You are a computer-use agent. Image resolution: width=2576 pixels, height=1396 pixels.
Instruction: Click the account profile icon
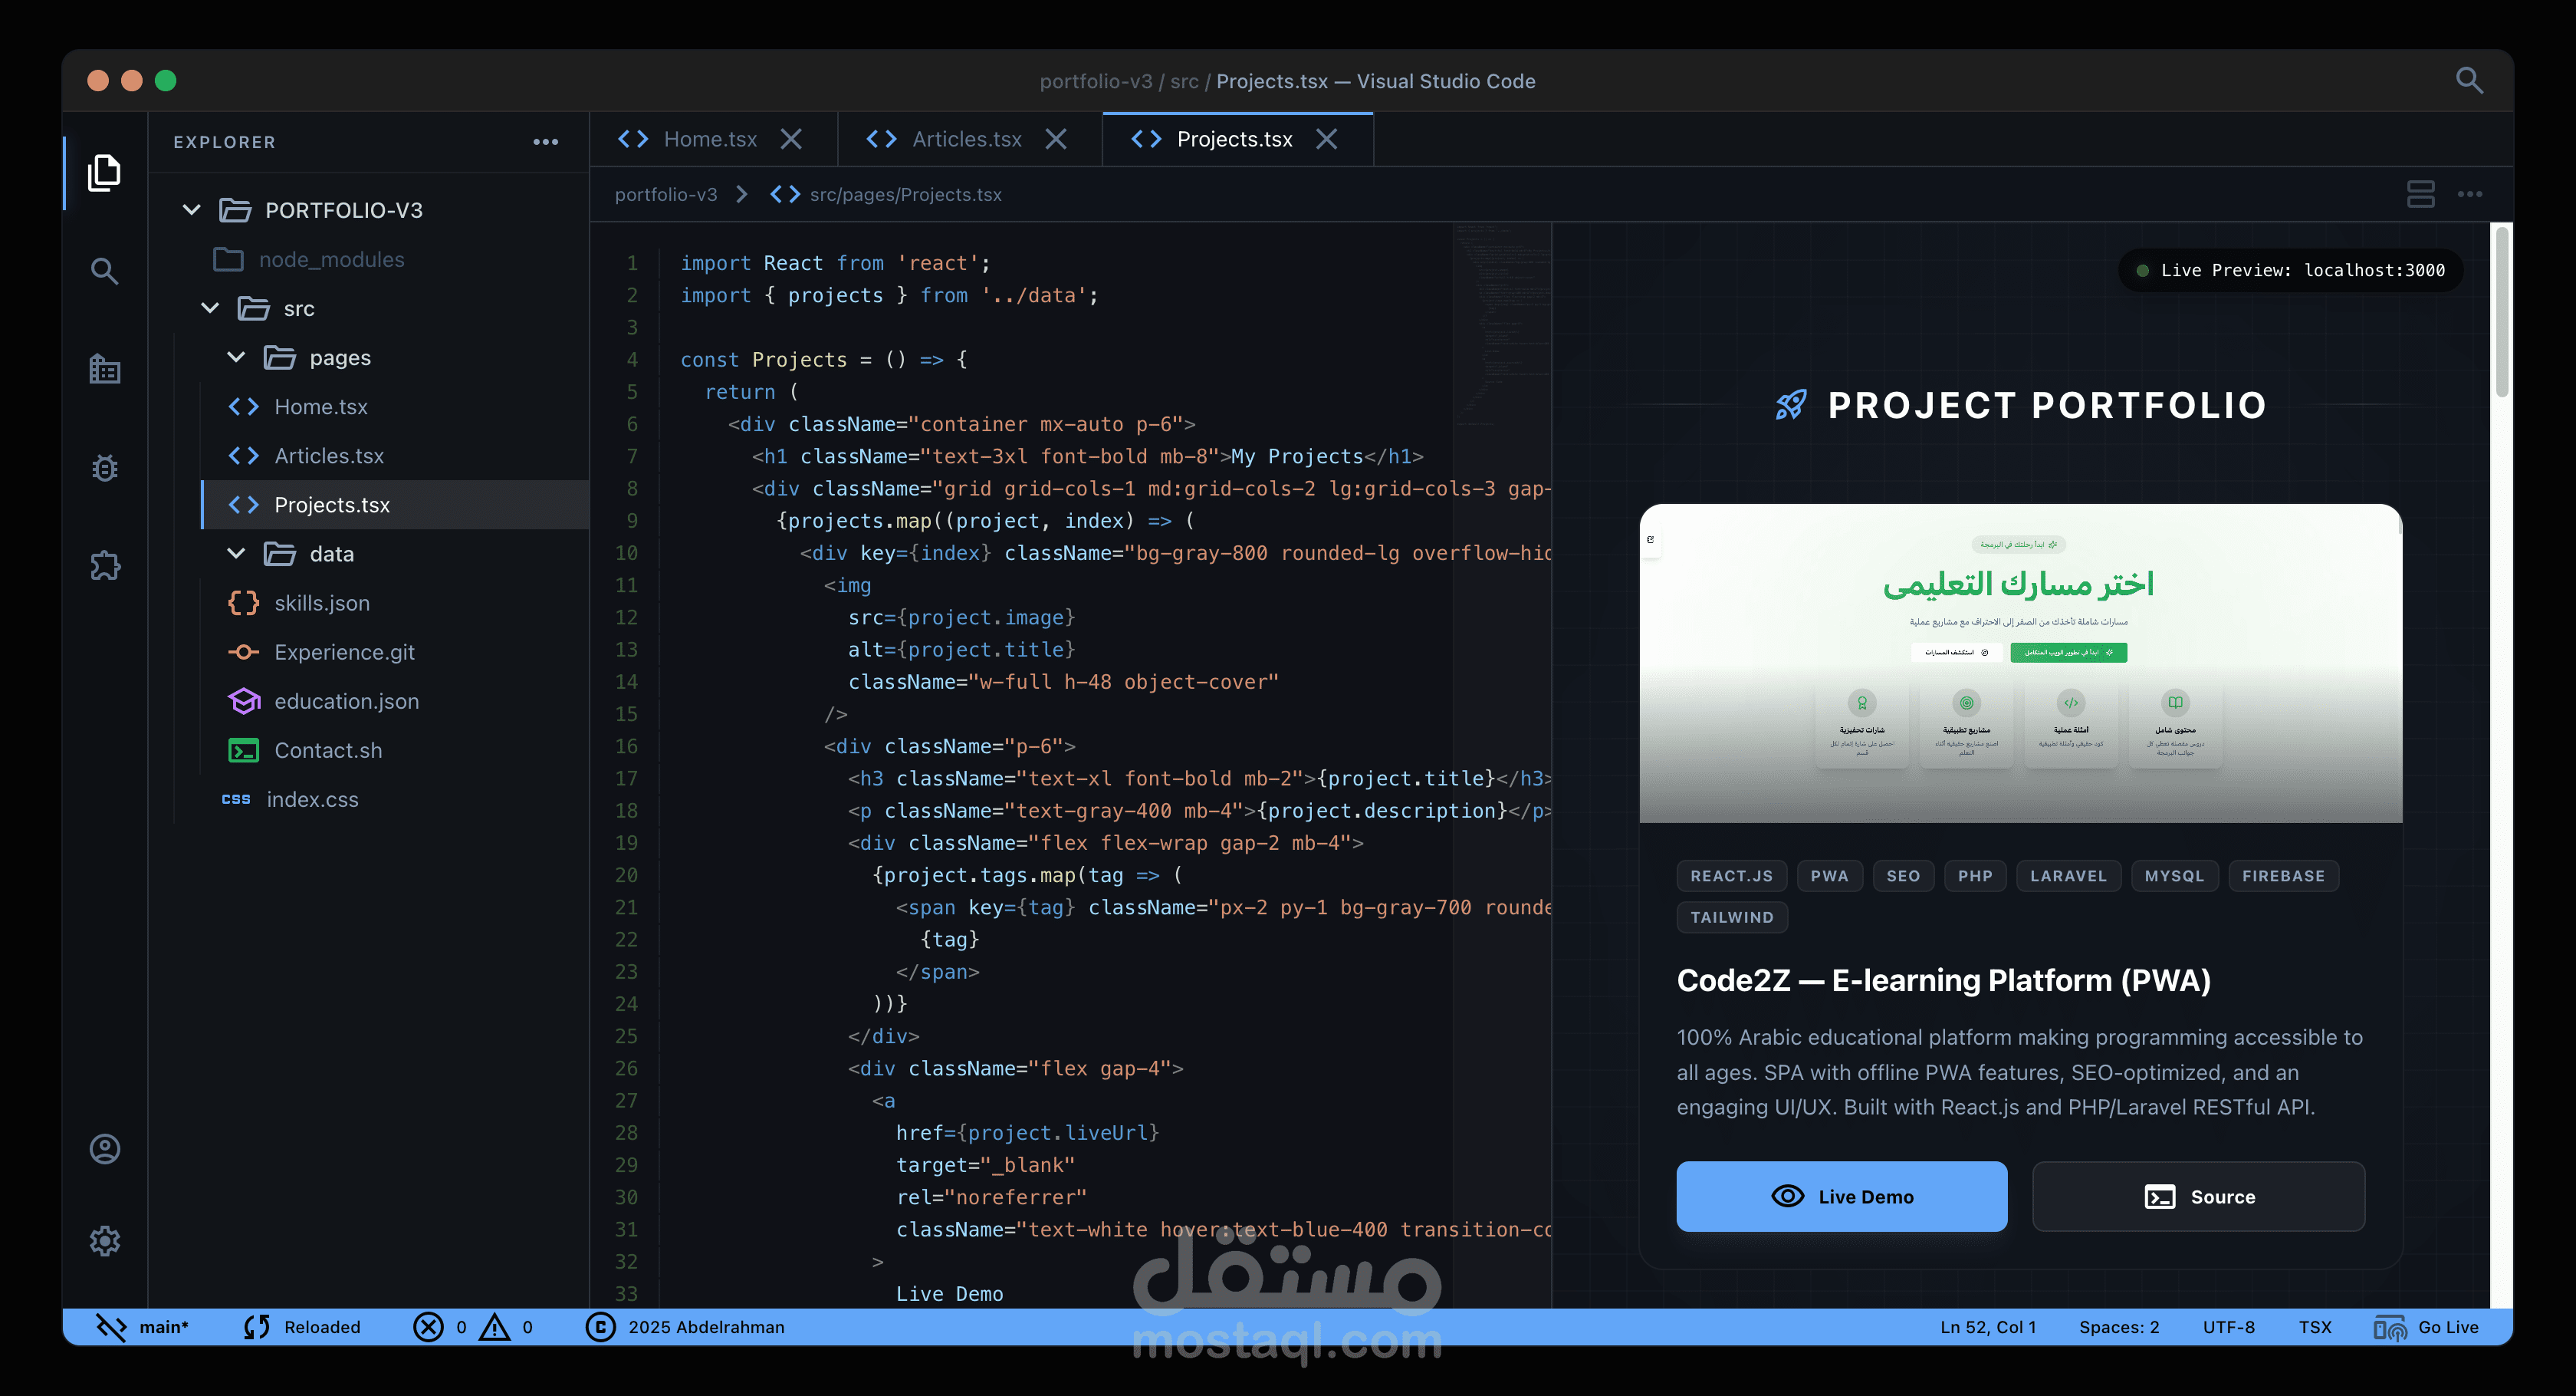(x=104, y=1149)
